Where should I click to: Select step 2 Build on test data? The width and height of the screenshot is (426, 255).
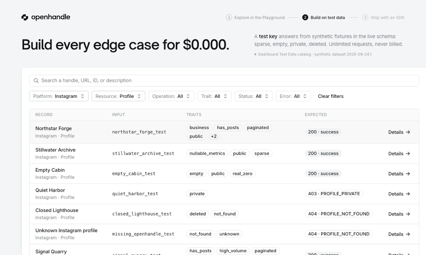323,18
